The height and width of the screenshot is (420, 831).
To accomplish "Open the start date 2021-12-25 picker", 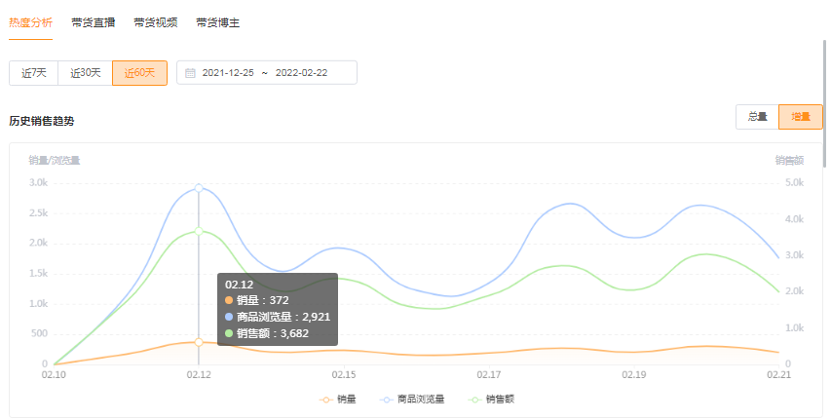I will coord(227,73).
